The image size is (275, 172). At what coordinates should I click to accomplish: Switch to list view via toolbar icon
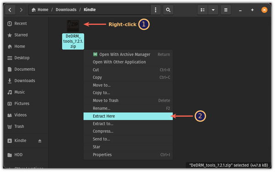coord(203,10)
